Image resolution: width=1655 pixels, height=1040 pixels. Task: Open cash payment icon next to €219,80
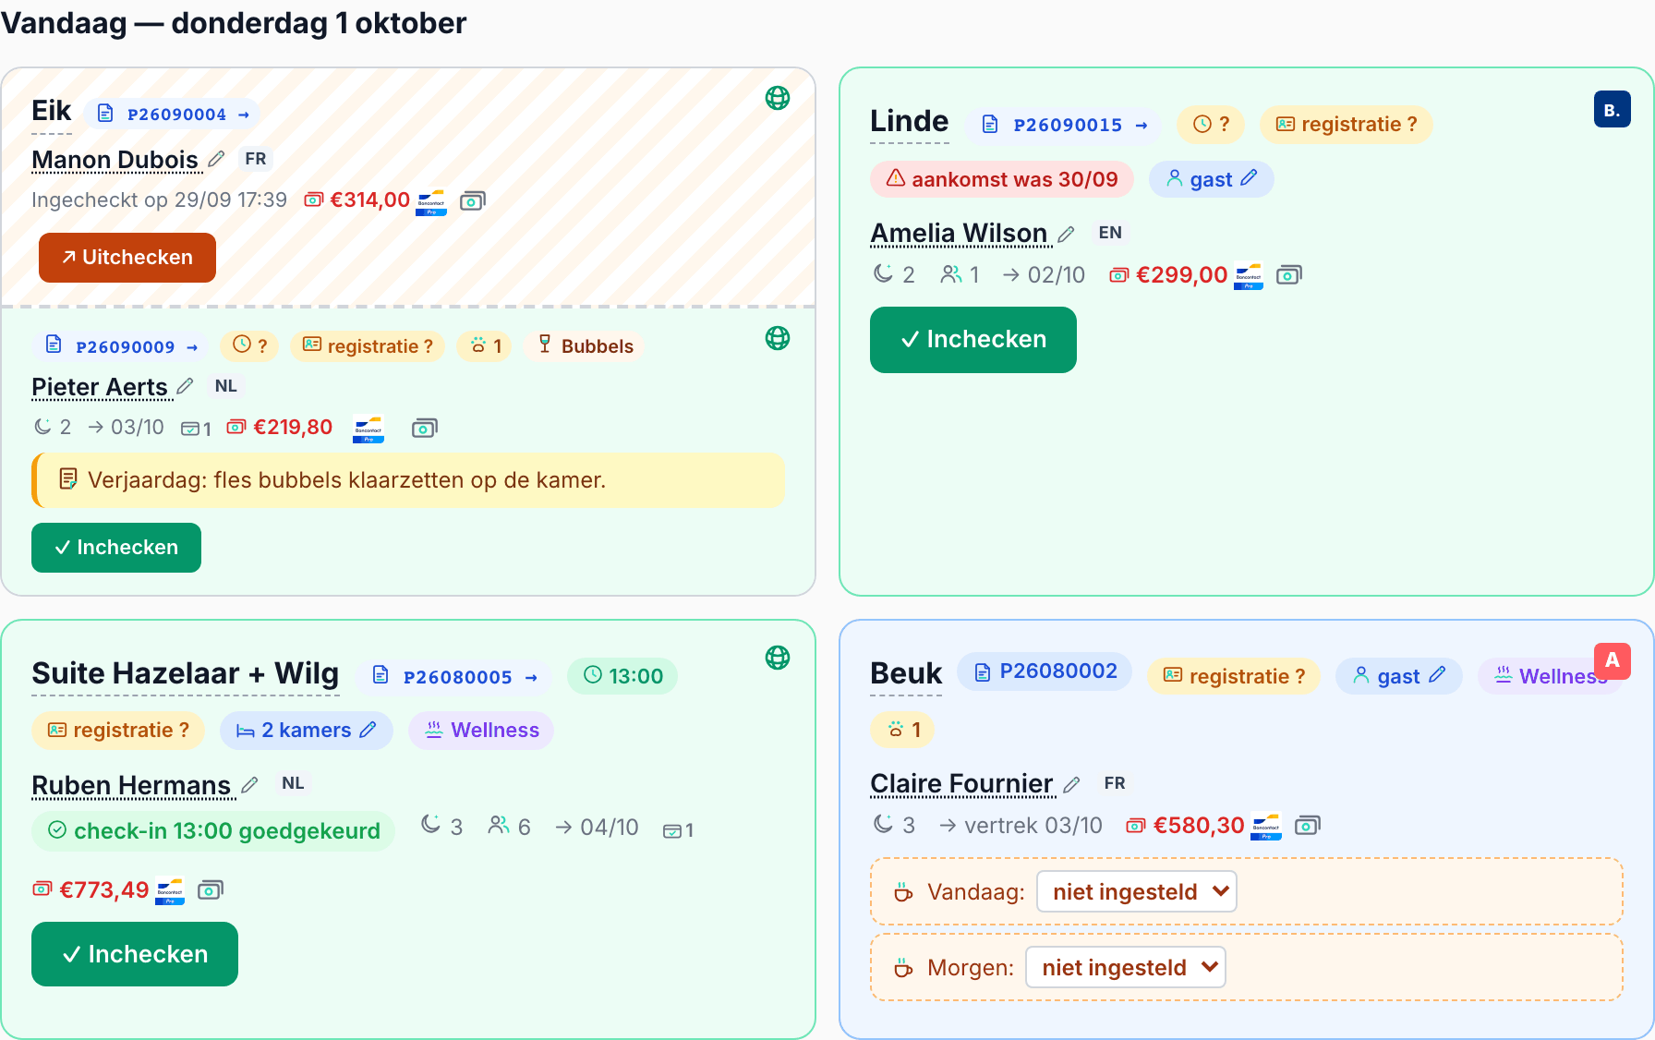[x=425, y=428]
